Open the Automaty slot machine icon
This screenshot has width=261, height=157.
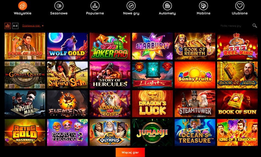pyautogui.click(x=167, y=6)
